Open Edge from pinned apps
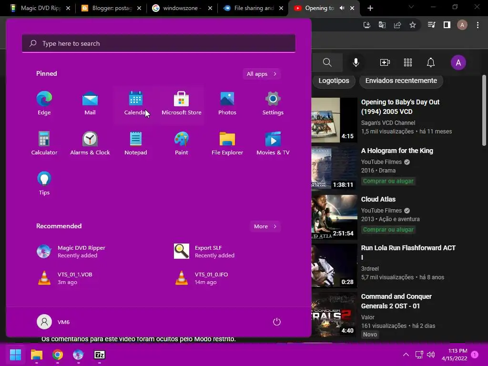 pyautogui.click(x=44, y=103)
